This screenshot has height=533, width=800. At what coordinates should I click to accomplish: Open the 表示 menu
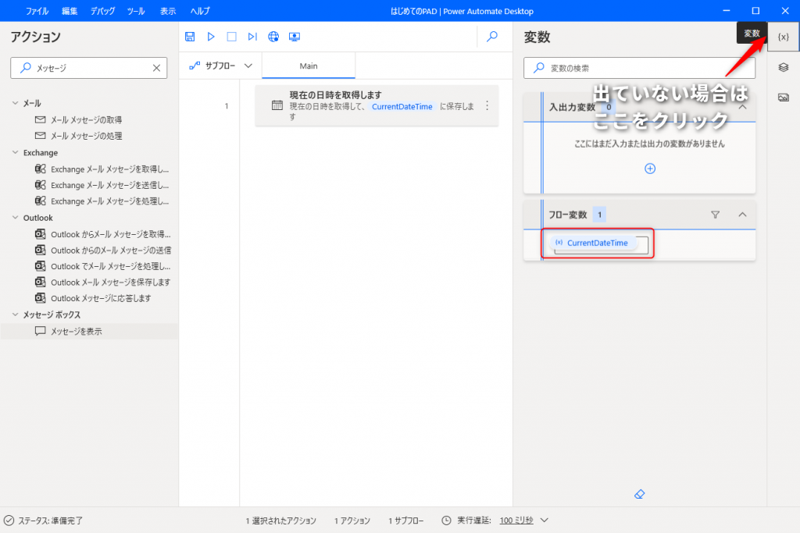168,11
